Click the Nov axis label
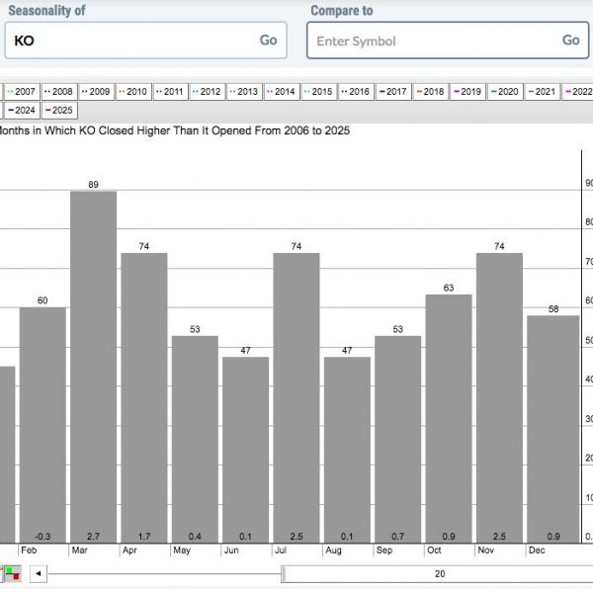Image resolution: width=593 pixels, height=593 pixels. (485, 551)
